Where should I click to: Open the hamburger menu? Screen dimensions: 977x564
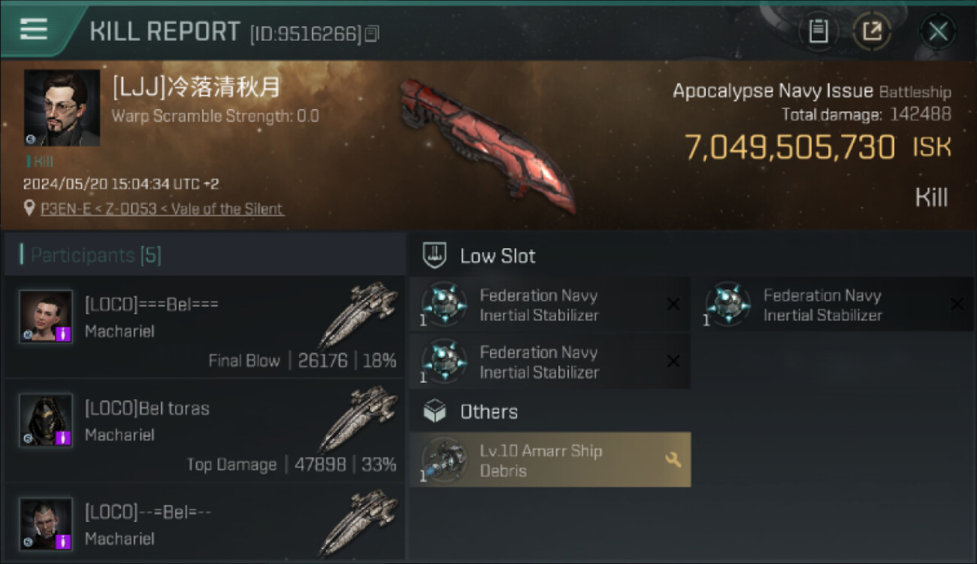(x=34, y=29)
